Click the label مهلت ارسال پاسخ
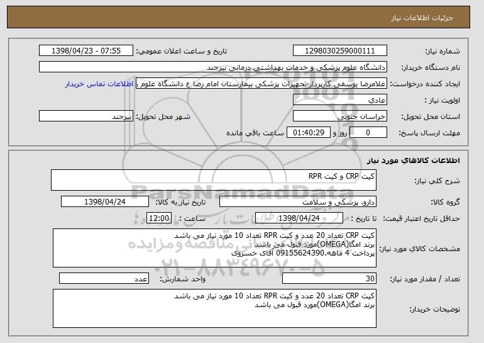484x343 pixels. click(429, 133)
